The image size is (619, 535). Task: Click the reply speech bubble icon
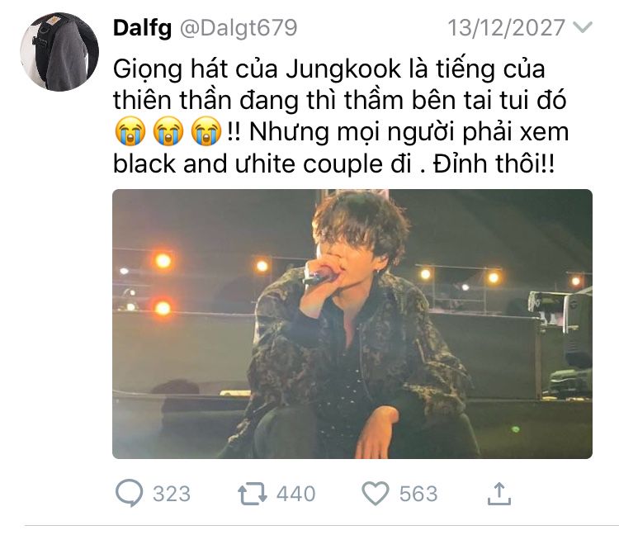tap(129, 492)
